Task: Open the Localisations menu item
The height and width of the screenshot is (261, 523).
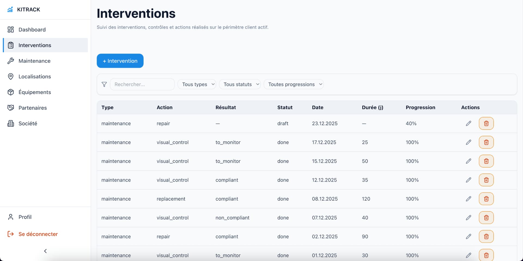Action: (35, 76)
